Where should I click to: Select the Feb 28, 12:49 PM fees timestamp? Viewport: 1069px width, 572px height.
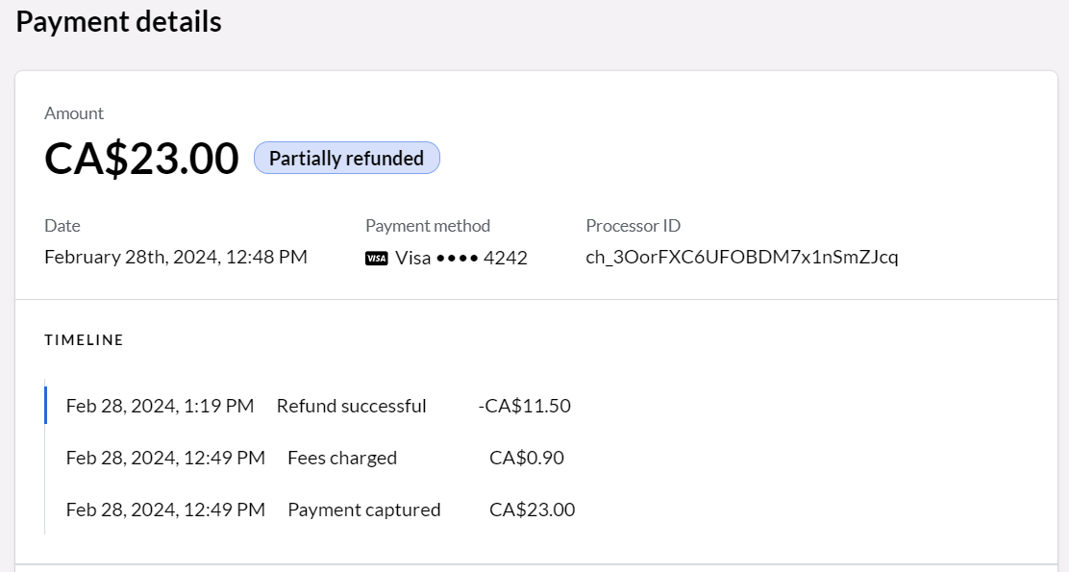pyautogui.click(x=164, y=458)
